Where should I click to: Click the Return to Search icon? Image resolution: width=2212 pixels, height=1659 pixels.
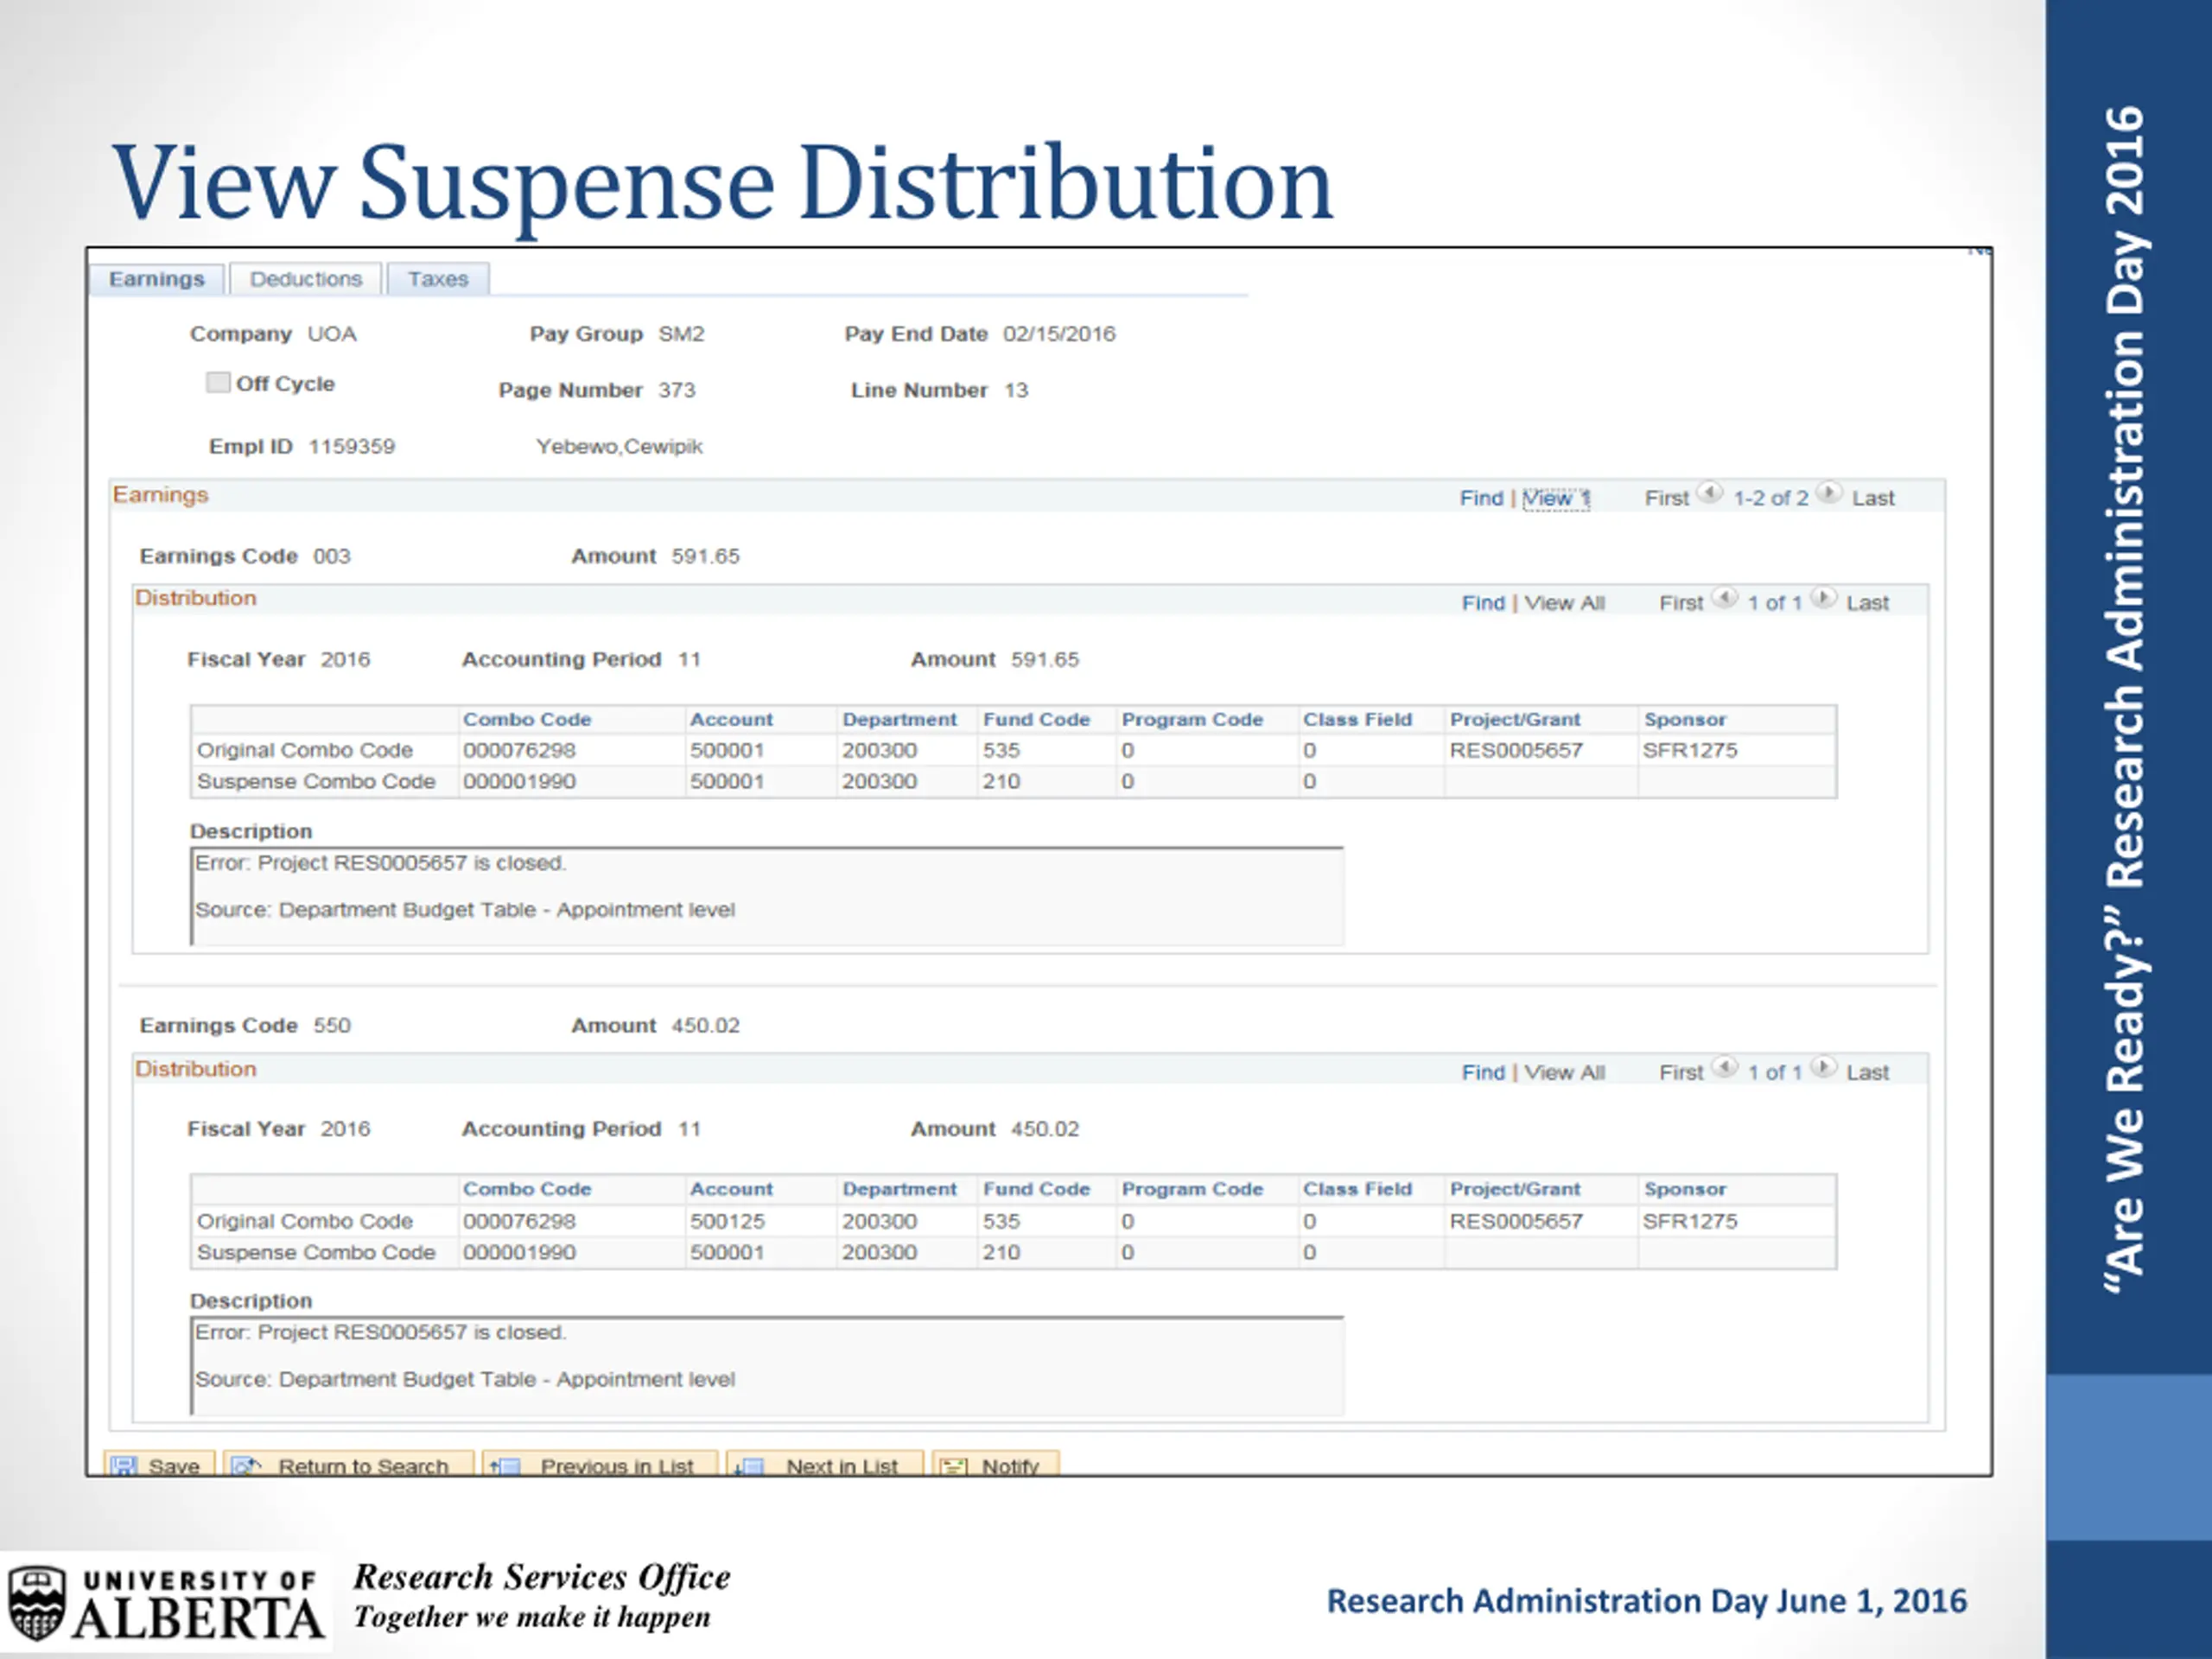pyautogui.click(x=246, y=1466)
